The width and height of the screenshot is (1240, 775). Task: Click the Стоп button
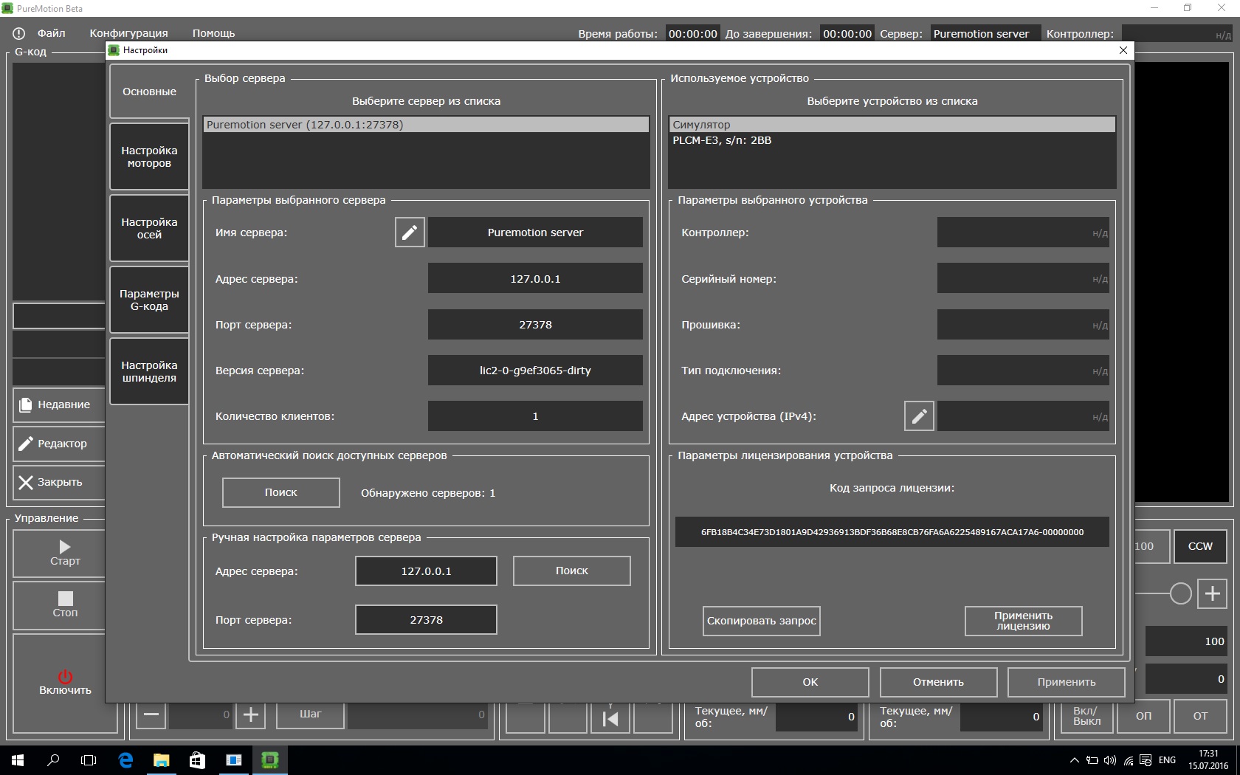pyautogui.click(x=65, y=604)
